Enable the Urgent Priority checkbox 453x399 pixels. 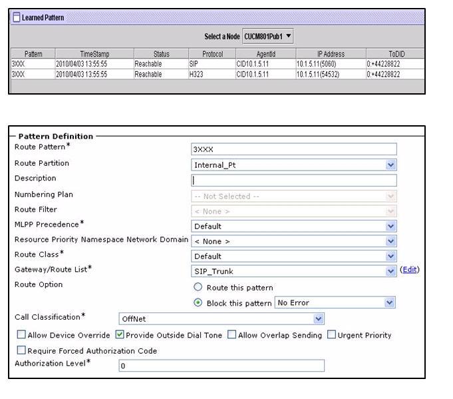coord(332,335)
